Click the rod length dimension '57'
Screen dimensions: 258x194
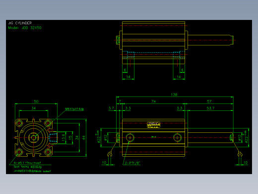[209, 101]
